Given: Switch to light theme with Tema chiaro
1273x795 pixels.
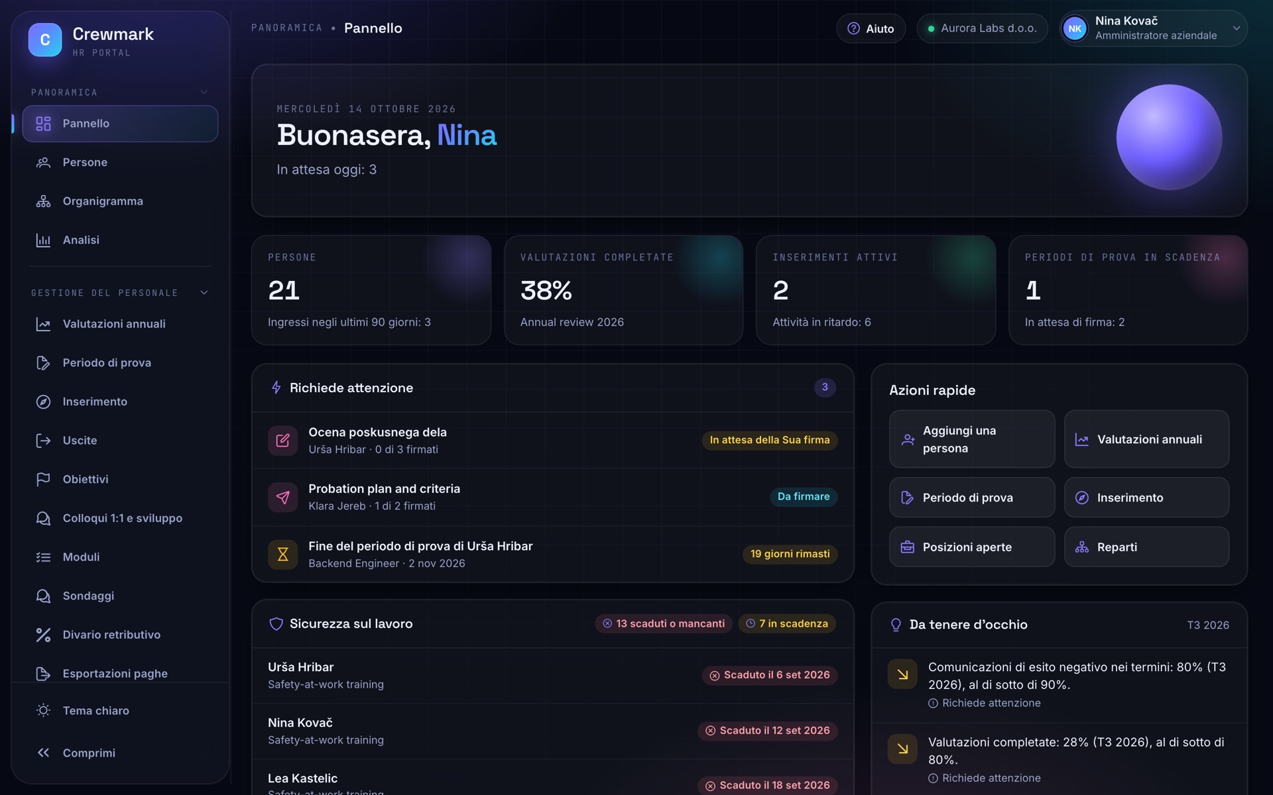Looking at the screenshot, I should [120, 711].
